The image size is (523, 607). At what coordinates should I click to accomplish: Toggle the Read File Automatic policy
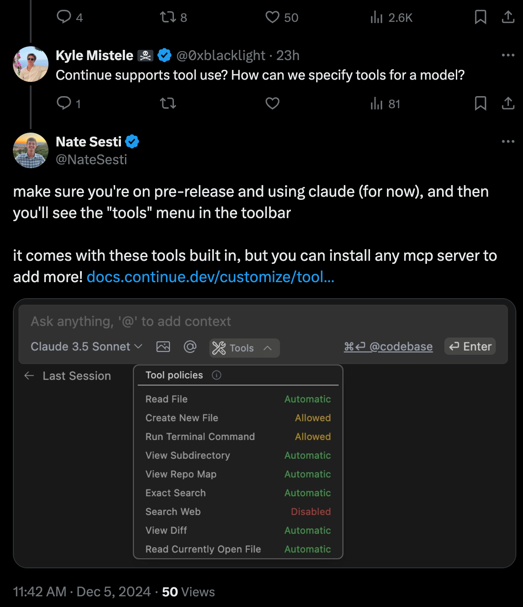coord(307,399)
